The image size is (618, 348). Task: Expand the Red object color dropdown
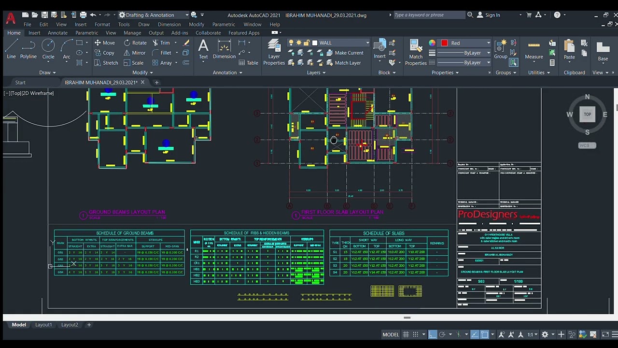click(465, 43)
